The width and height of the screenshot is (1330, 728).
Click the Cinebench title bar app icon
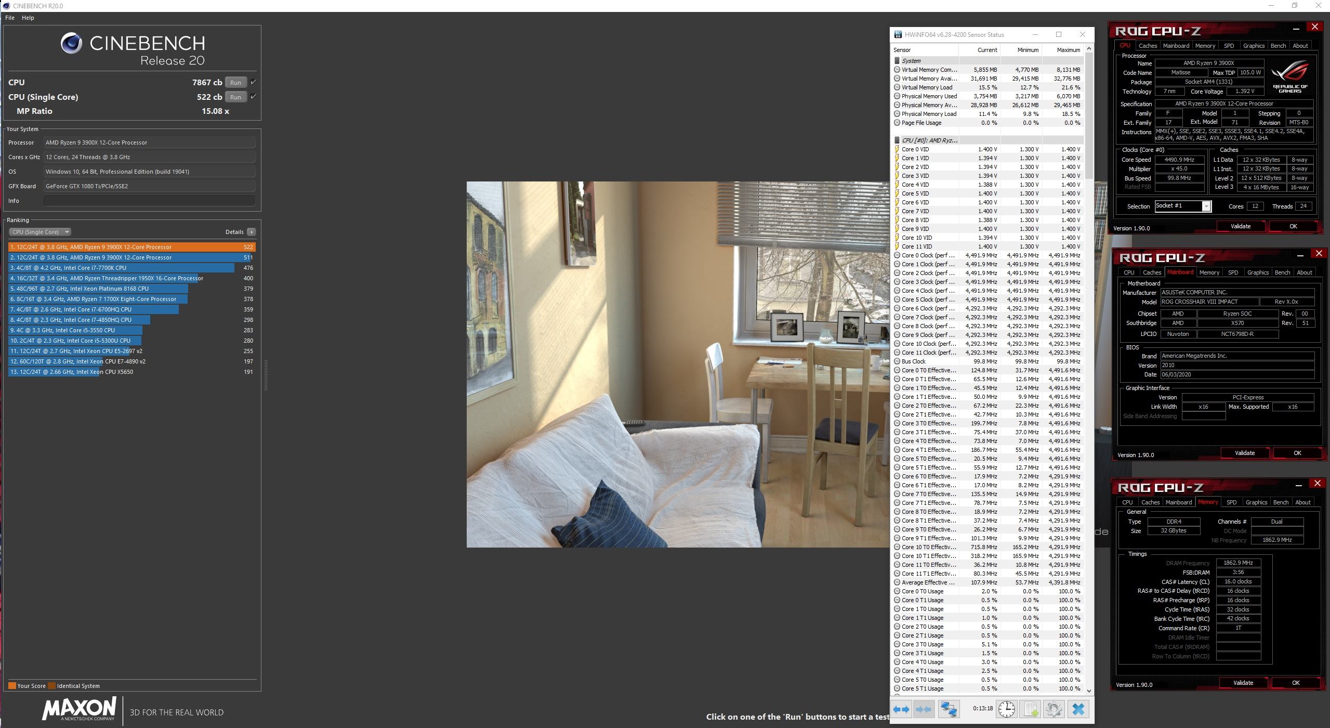click(6, 6)
